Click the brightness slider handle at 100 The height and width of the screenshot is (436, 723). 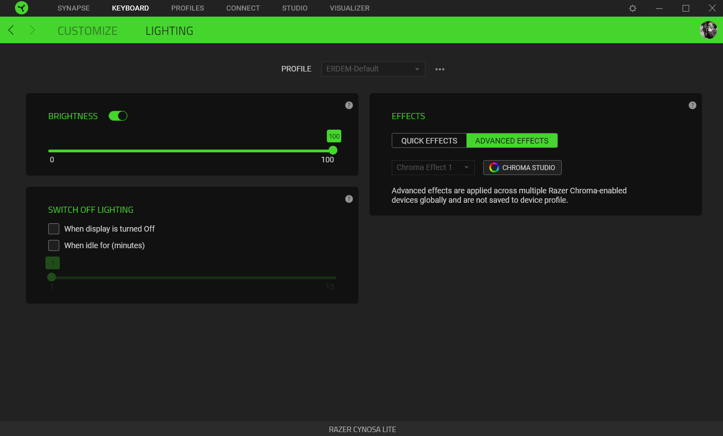coord(333,150)
